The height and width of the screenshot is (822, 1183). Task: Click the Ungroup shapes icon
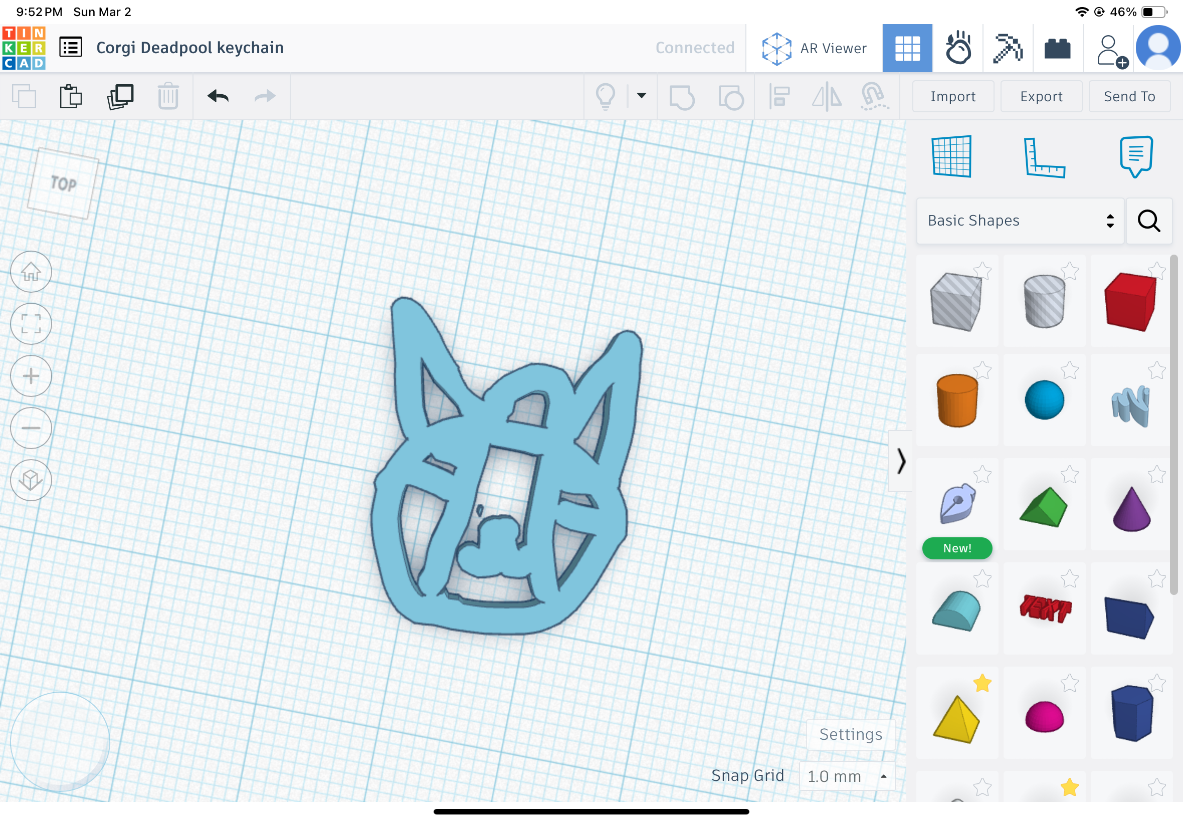click(x=731, y=97)
